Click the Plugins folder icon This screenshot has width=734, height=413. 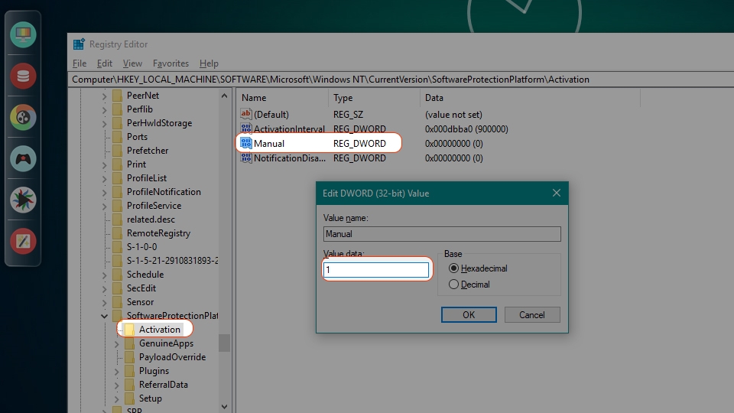tap(130, 371)
